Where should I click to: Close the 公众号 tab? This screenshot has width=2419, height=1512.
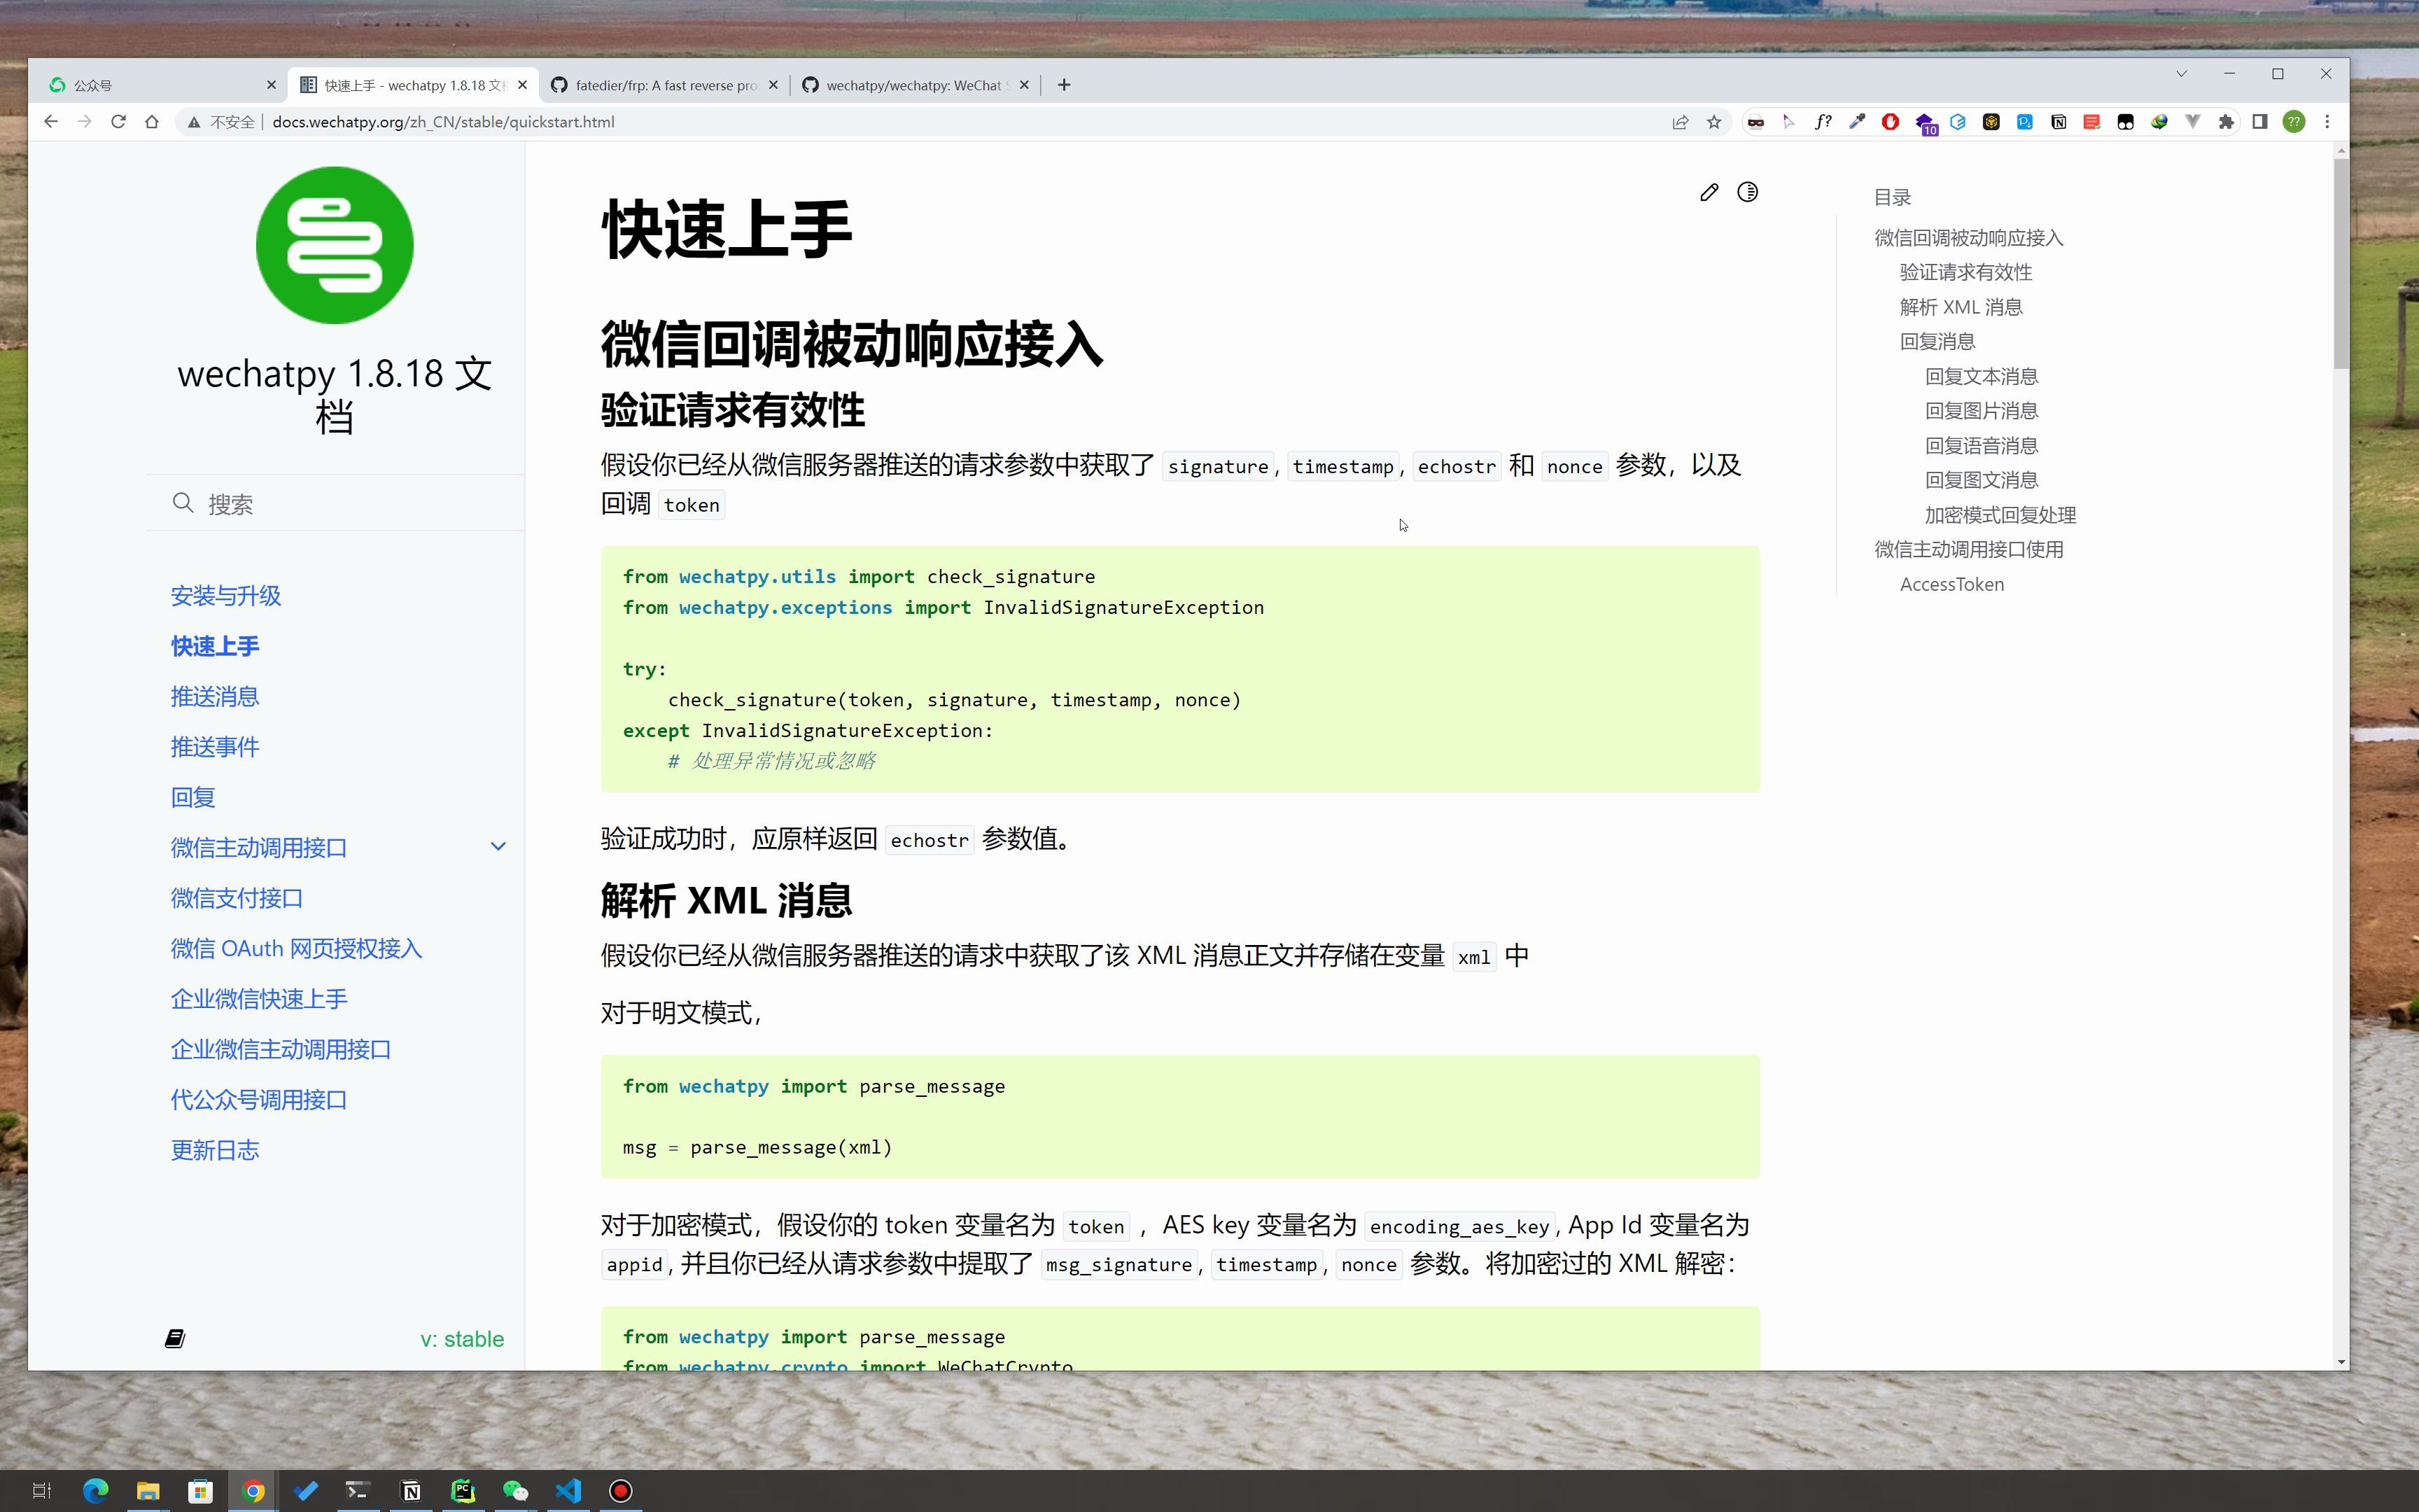tap(271, 85)
